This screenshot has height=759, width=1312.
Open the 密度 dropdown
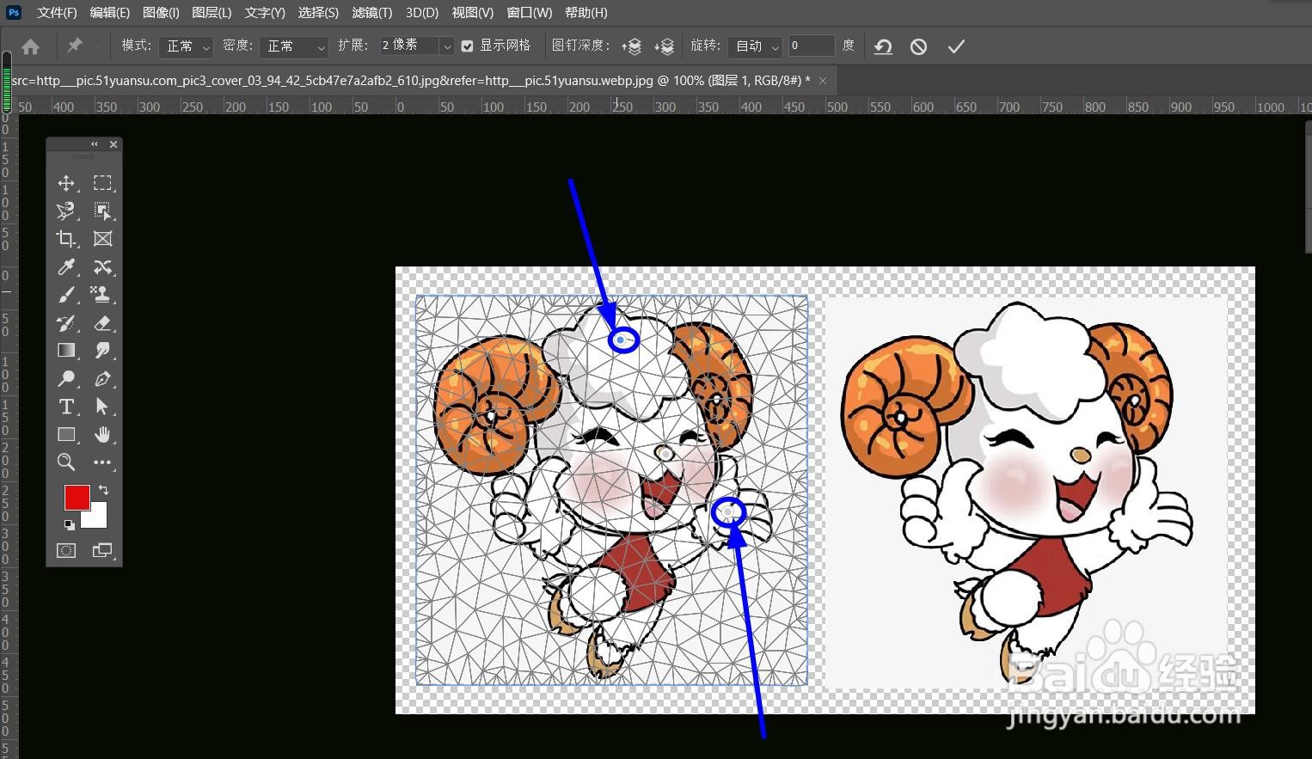[x=294, y=46]
